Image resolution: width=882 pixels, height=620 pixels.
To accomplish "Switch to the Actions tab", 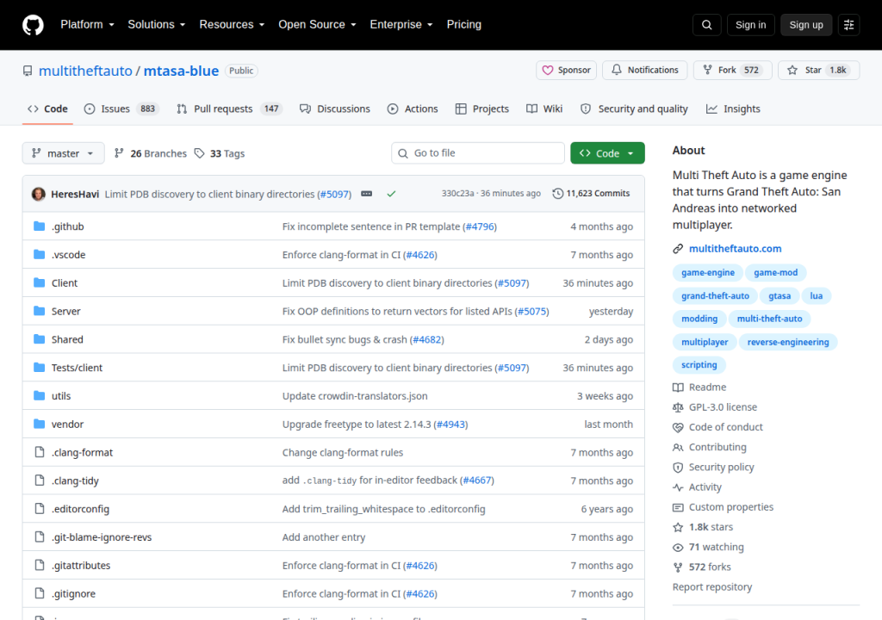I will (413, 108).
